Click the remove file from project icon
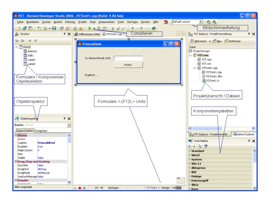 tap(81, 28)
